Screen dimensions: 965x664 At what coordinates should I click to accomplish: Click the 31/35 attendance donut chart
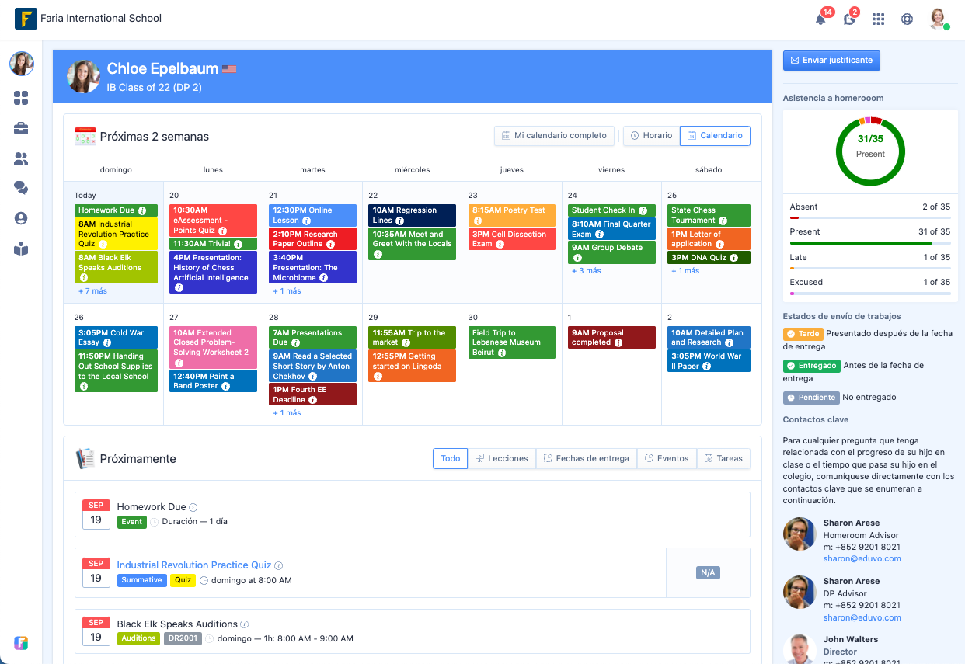coord(870,151)
